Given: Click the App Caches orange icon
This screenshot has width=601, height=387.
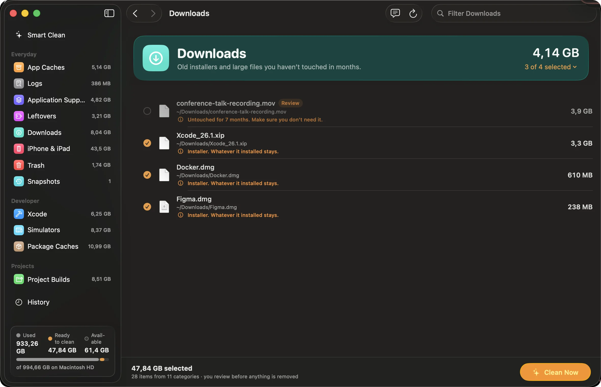Looking at the screenshot, I should coord(19,67).
